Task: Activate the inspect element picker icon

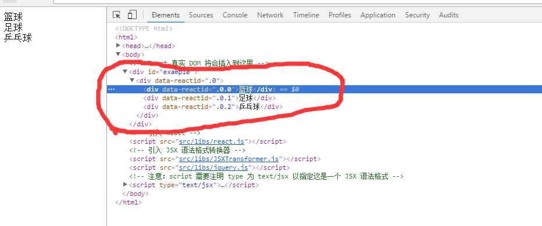Action: pyautogui.click(x=117, y=15)
